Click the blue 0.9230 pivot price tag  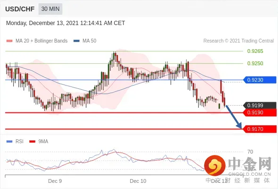pyautogui.click(x=260, y=80)
